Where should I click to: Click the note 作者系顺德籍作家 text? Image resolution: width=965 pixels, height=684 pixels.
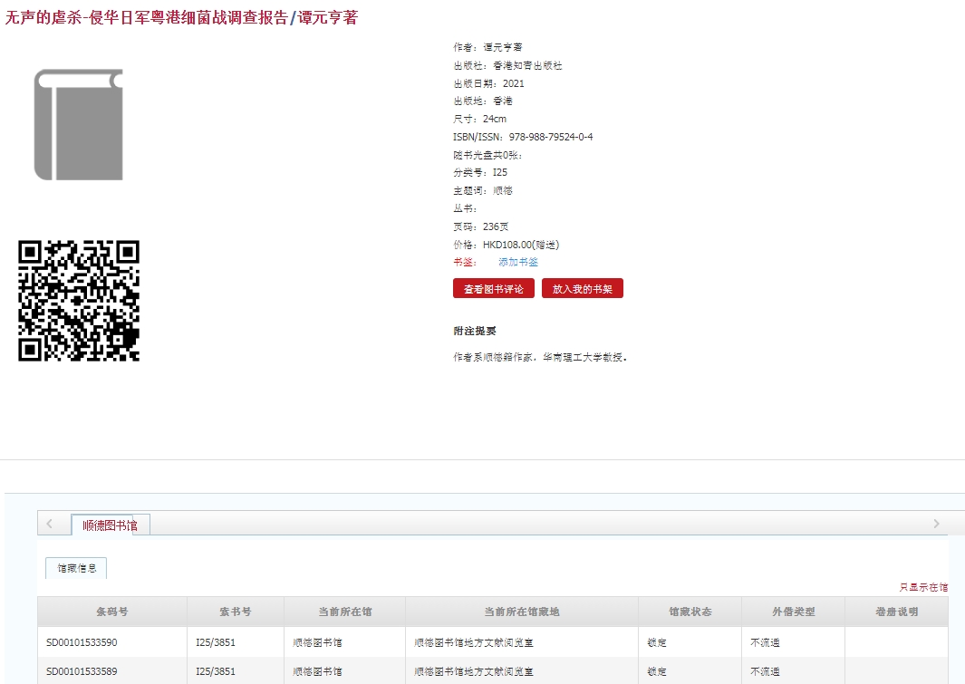coord(540,357)
